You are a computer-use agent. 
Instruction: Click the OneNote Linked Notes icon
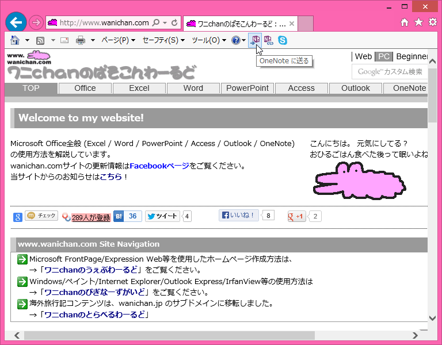[268, 40]
